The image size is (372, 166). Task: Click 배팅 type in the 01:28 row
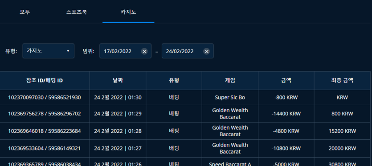(x=174, y=131)
